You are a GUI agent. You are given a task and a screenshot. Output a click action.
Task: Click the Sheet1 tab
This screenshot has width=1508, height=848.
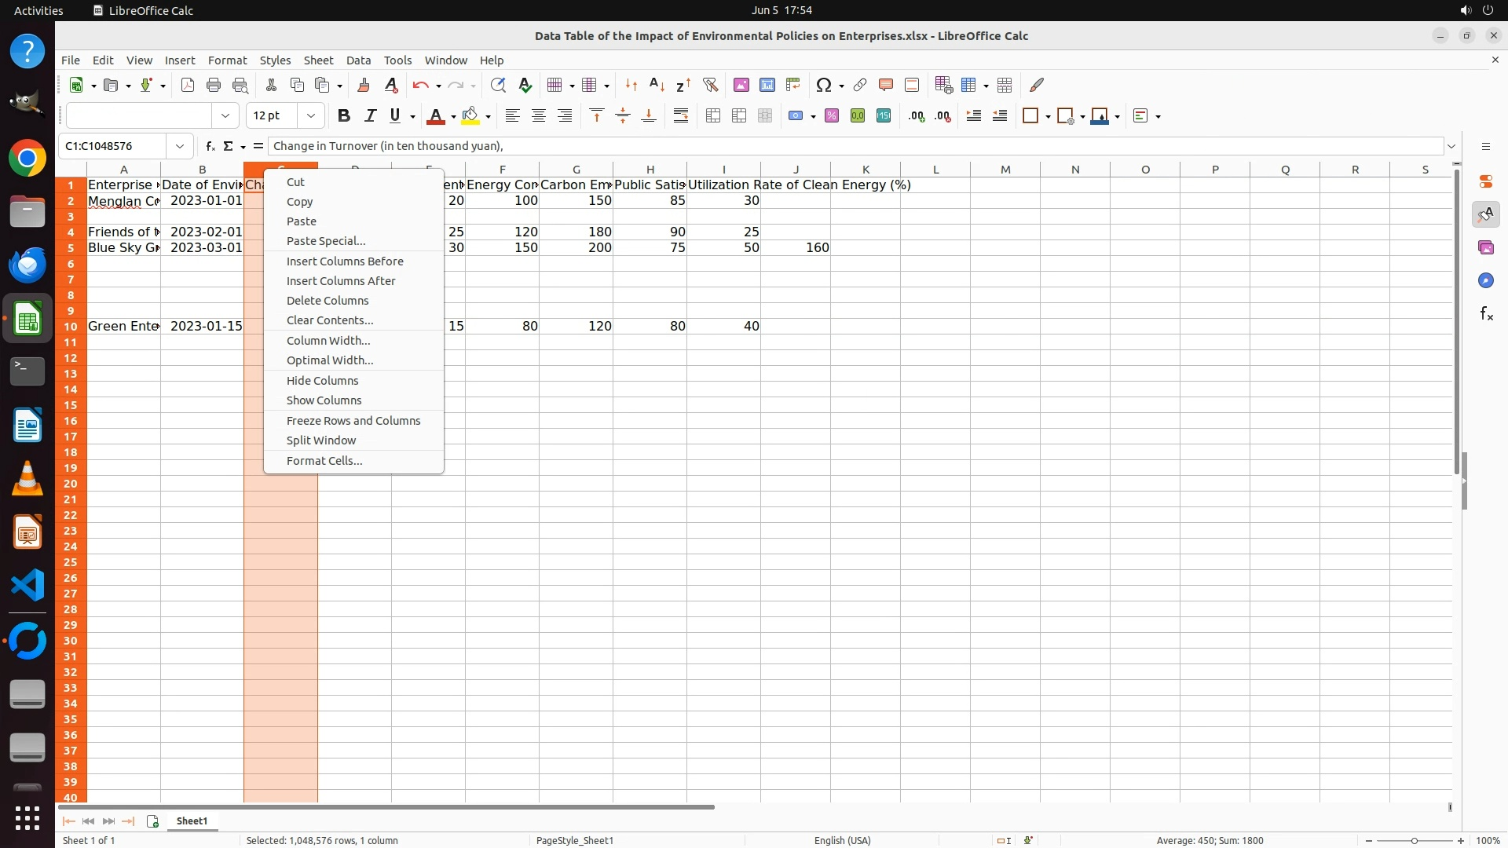click(x=192, y=821)
